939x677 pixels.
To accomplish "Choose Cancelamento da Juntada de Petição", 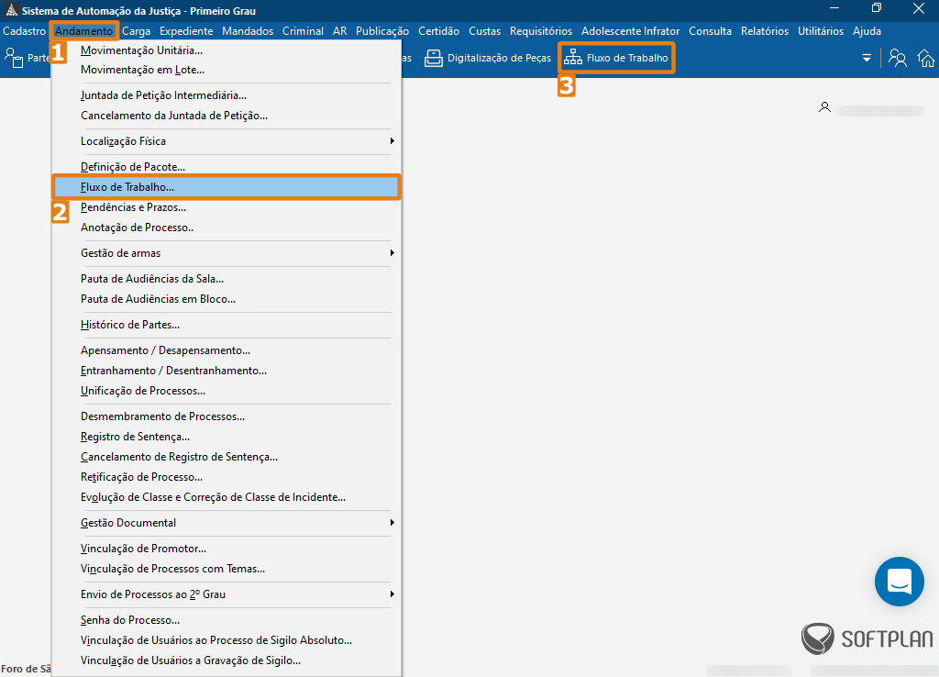I will (x=226, y=116).
